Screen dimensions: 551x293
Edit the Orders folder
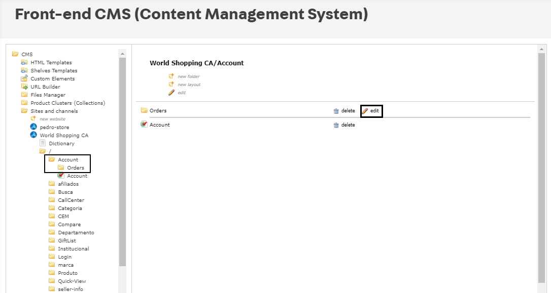point(371,110)
